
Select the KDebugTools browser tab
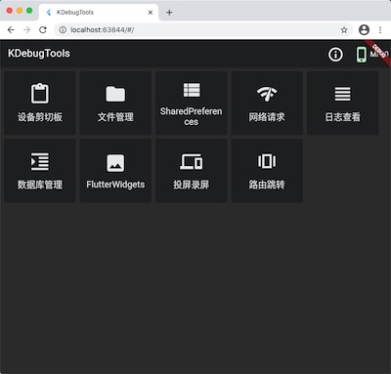tap(99, 13)
